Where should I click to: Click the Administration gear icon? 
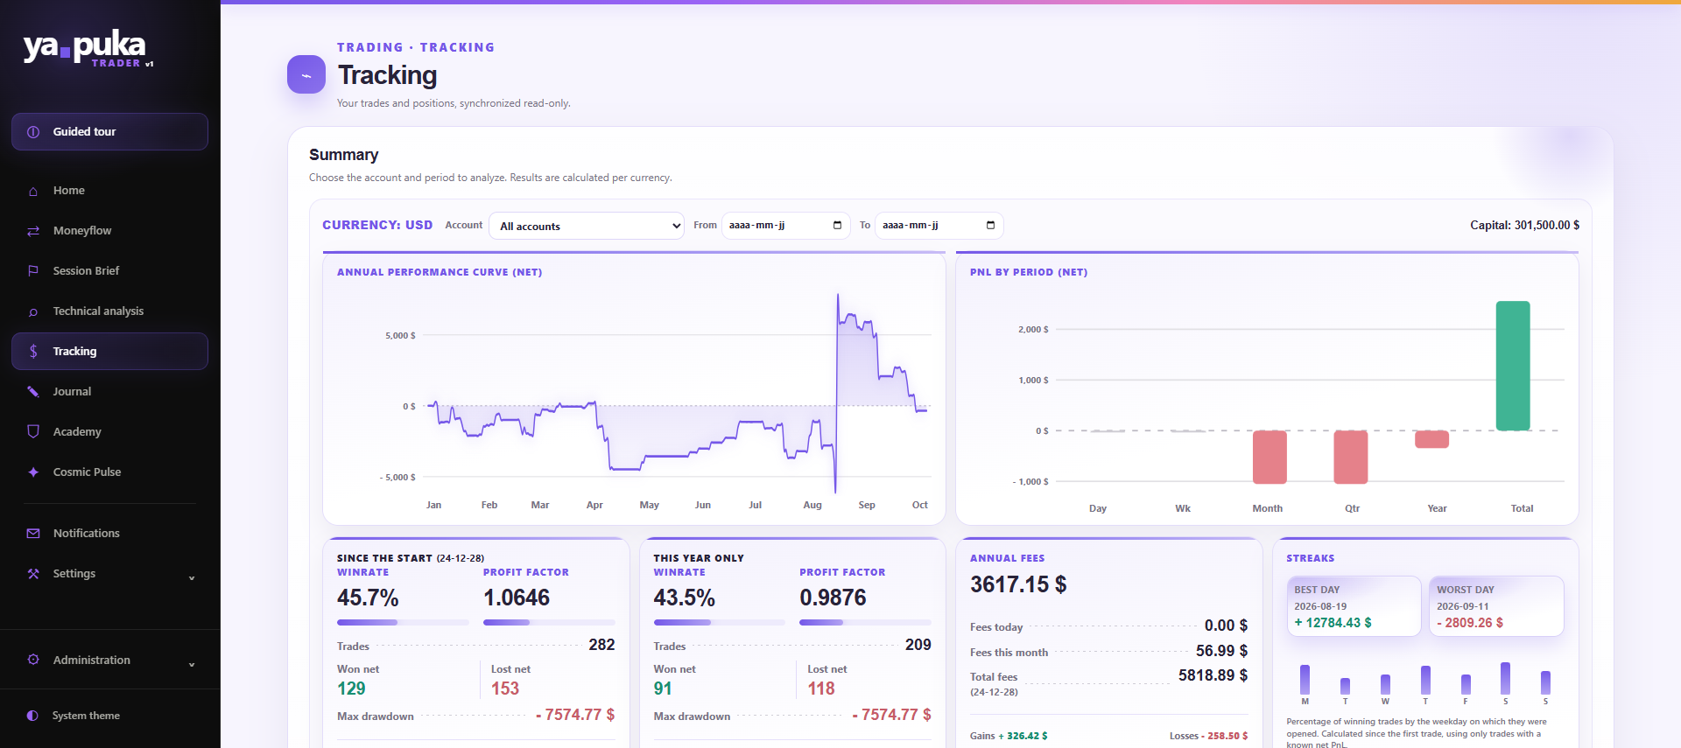pyautogui.click(x=33, y=660)
